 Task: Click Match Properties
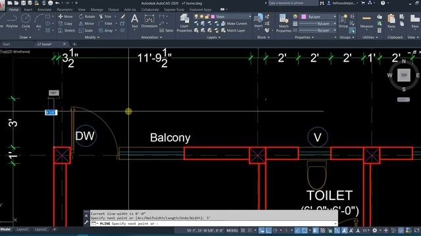click(x=284, y=23)
